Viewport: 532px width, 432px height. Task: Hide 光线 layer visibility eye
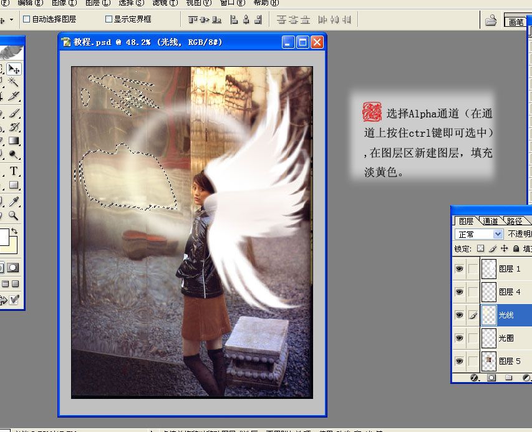tap(460, 315)
